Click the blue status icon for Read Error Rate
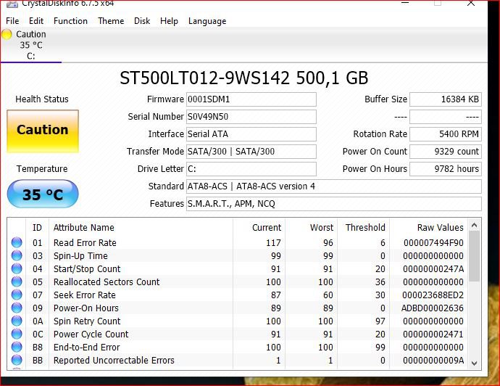This screenshot has width=500, height=386. click(x=17, y=243)
